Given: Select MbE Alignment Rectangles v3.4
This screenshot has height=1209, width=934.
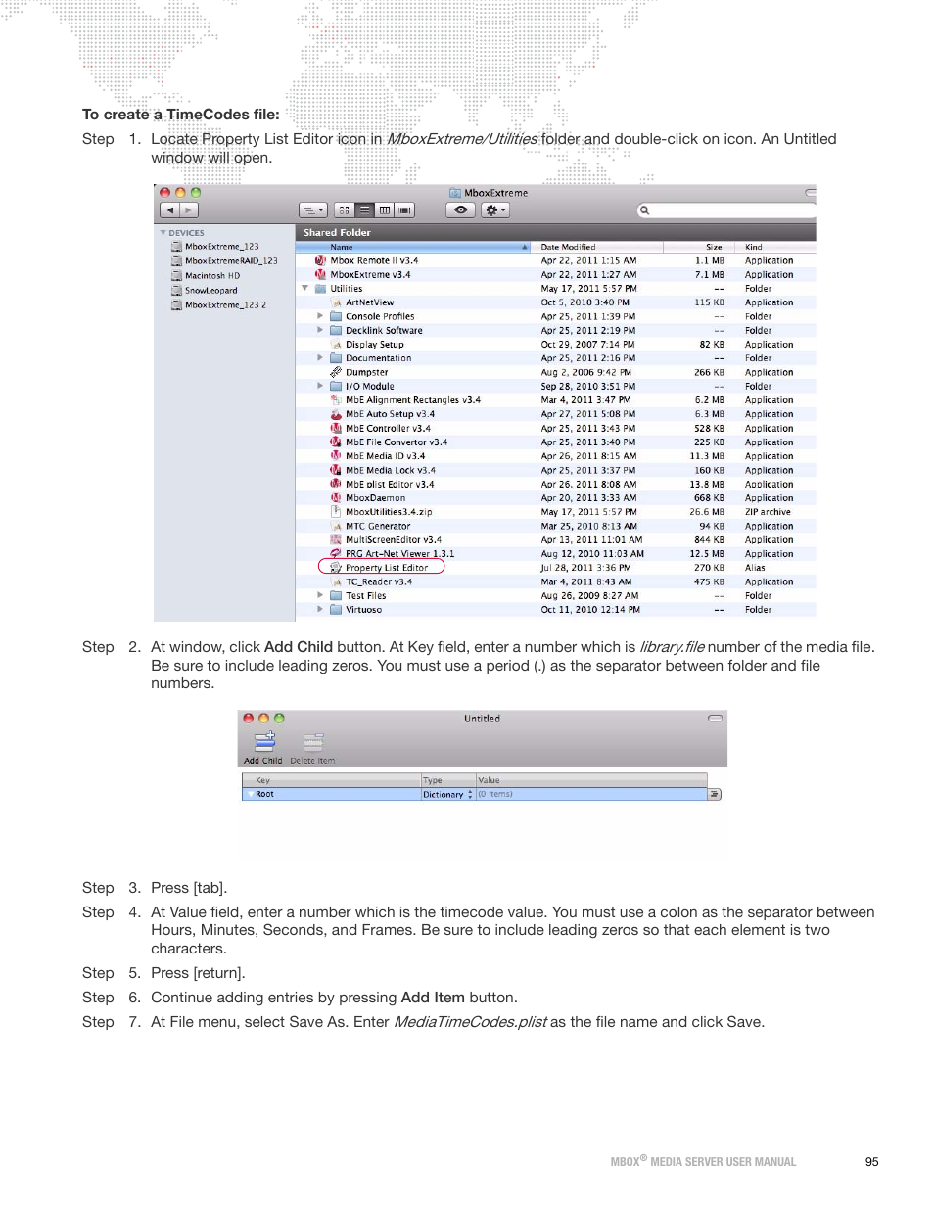Looking at the screenshot, I should click(411, 400).
